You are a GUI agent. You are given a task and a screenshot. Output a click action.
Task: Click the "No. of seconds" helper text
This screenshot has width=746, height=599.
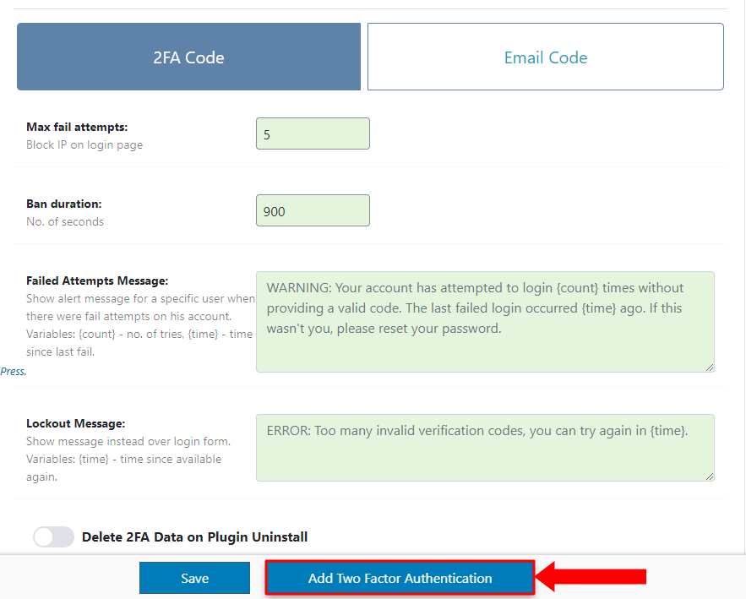click(65, 221)
